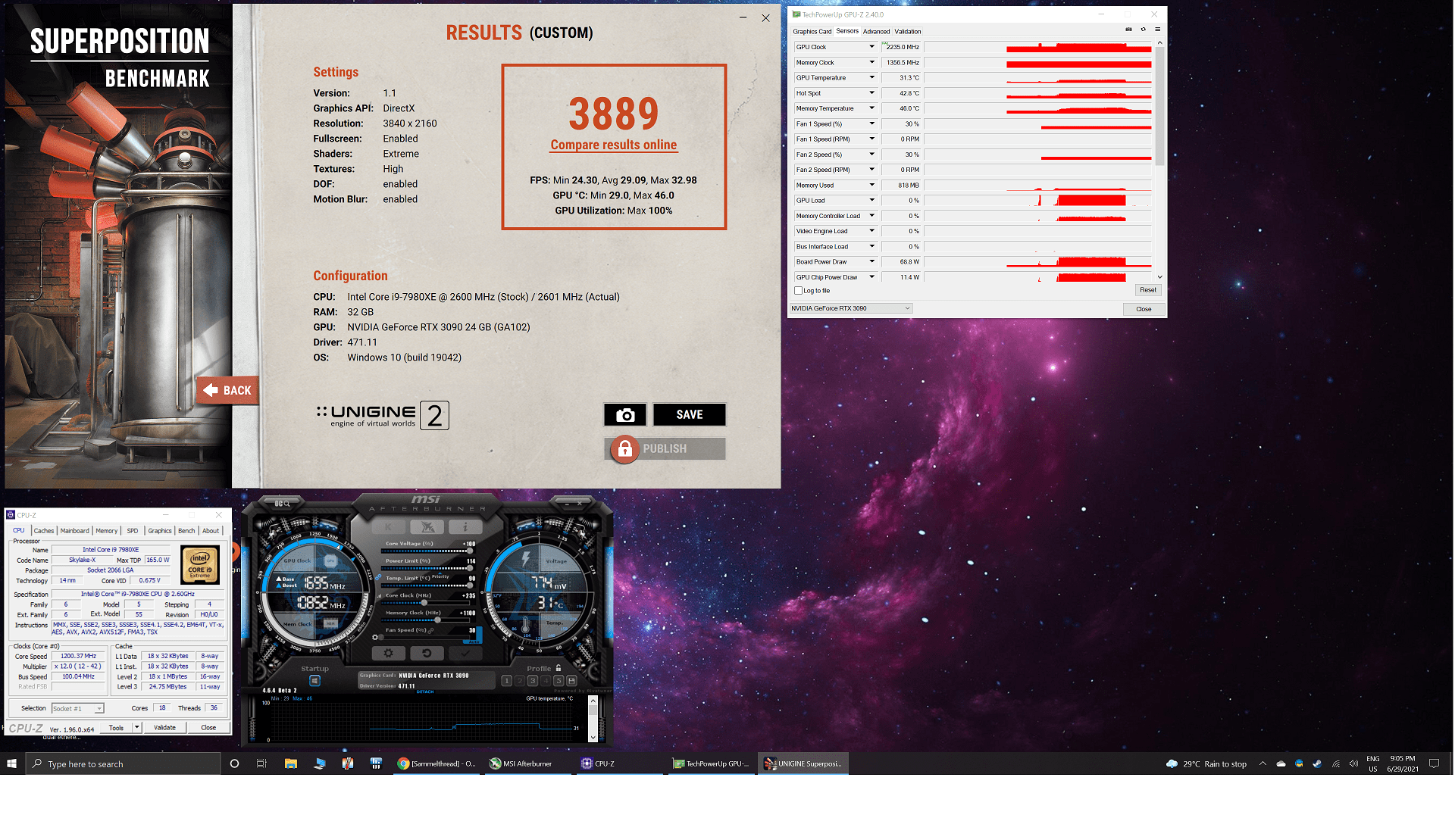Click Core Voltage slider handle
This screenshot has height=818, width=1455.
click(470, 551)
